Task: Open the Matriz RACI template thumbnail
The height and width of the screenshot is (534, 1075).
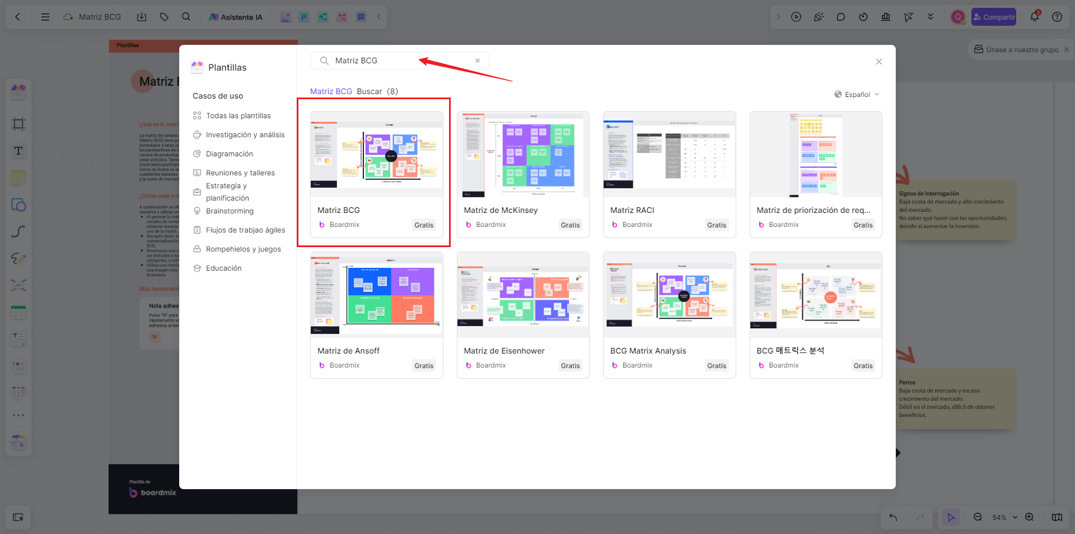Action: coord(670,154)
